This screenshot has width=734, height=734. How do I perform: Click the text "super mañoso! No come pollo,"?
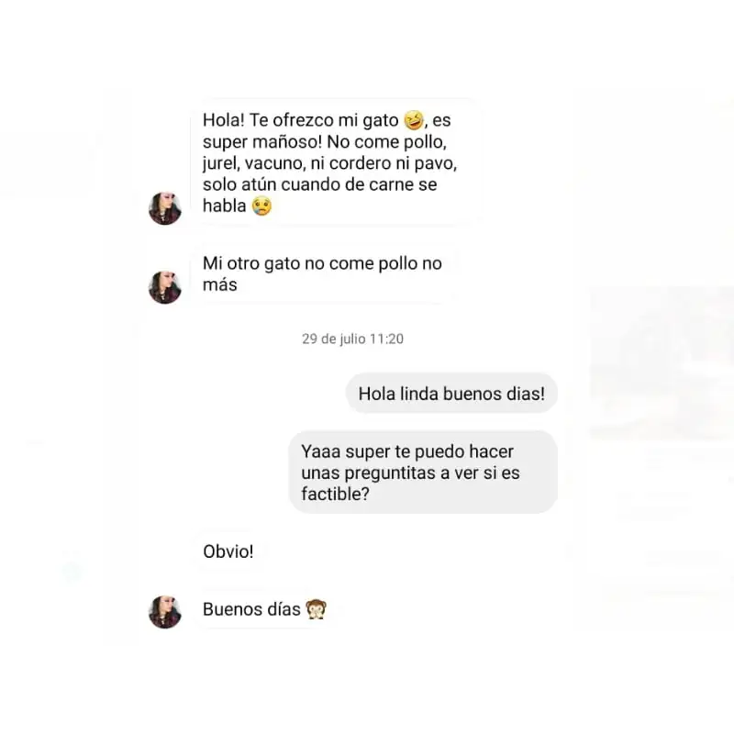coord(325,142)
